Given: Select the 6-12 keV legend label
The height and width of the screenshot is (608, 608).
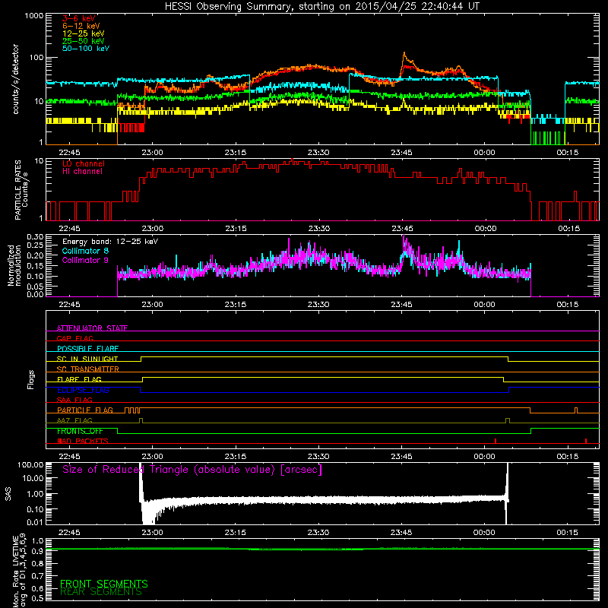Looking at the screenshot, I should (x=81, y=26).
